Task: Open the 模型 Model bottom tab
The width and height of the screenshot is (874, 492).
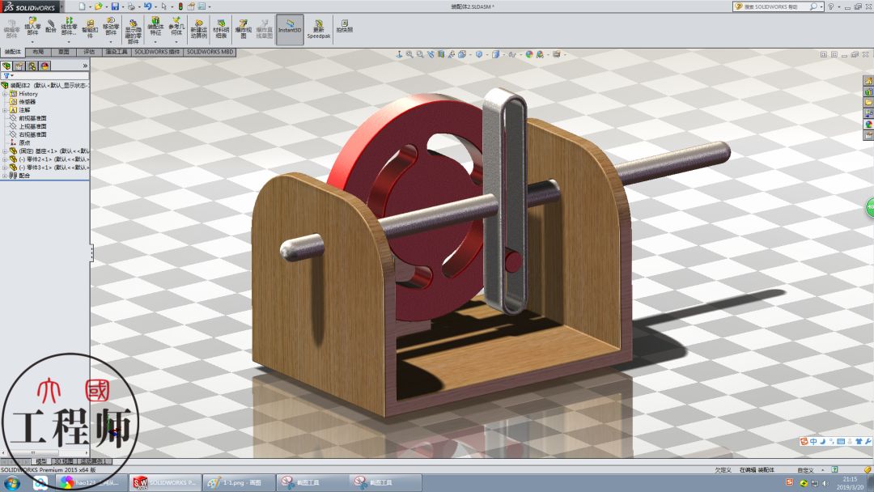Action: click(40, 461)
